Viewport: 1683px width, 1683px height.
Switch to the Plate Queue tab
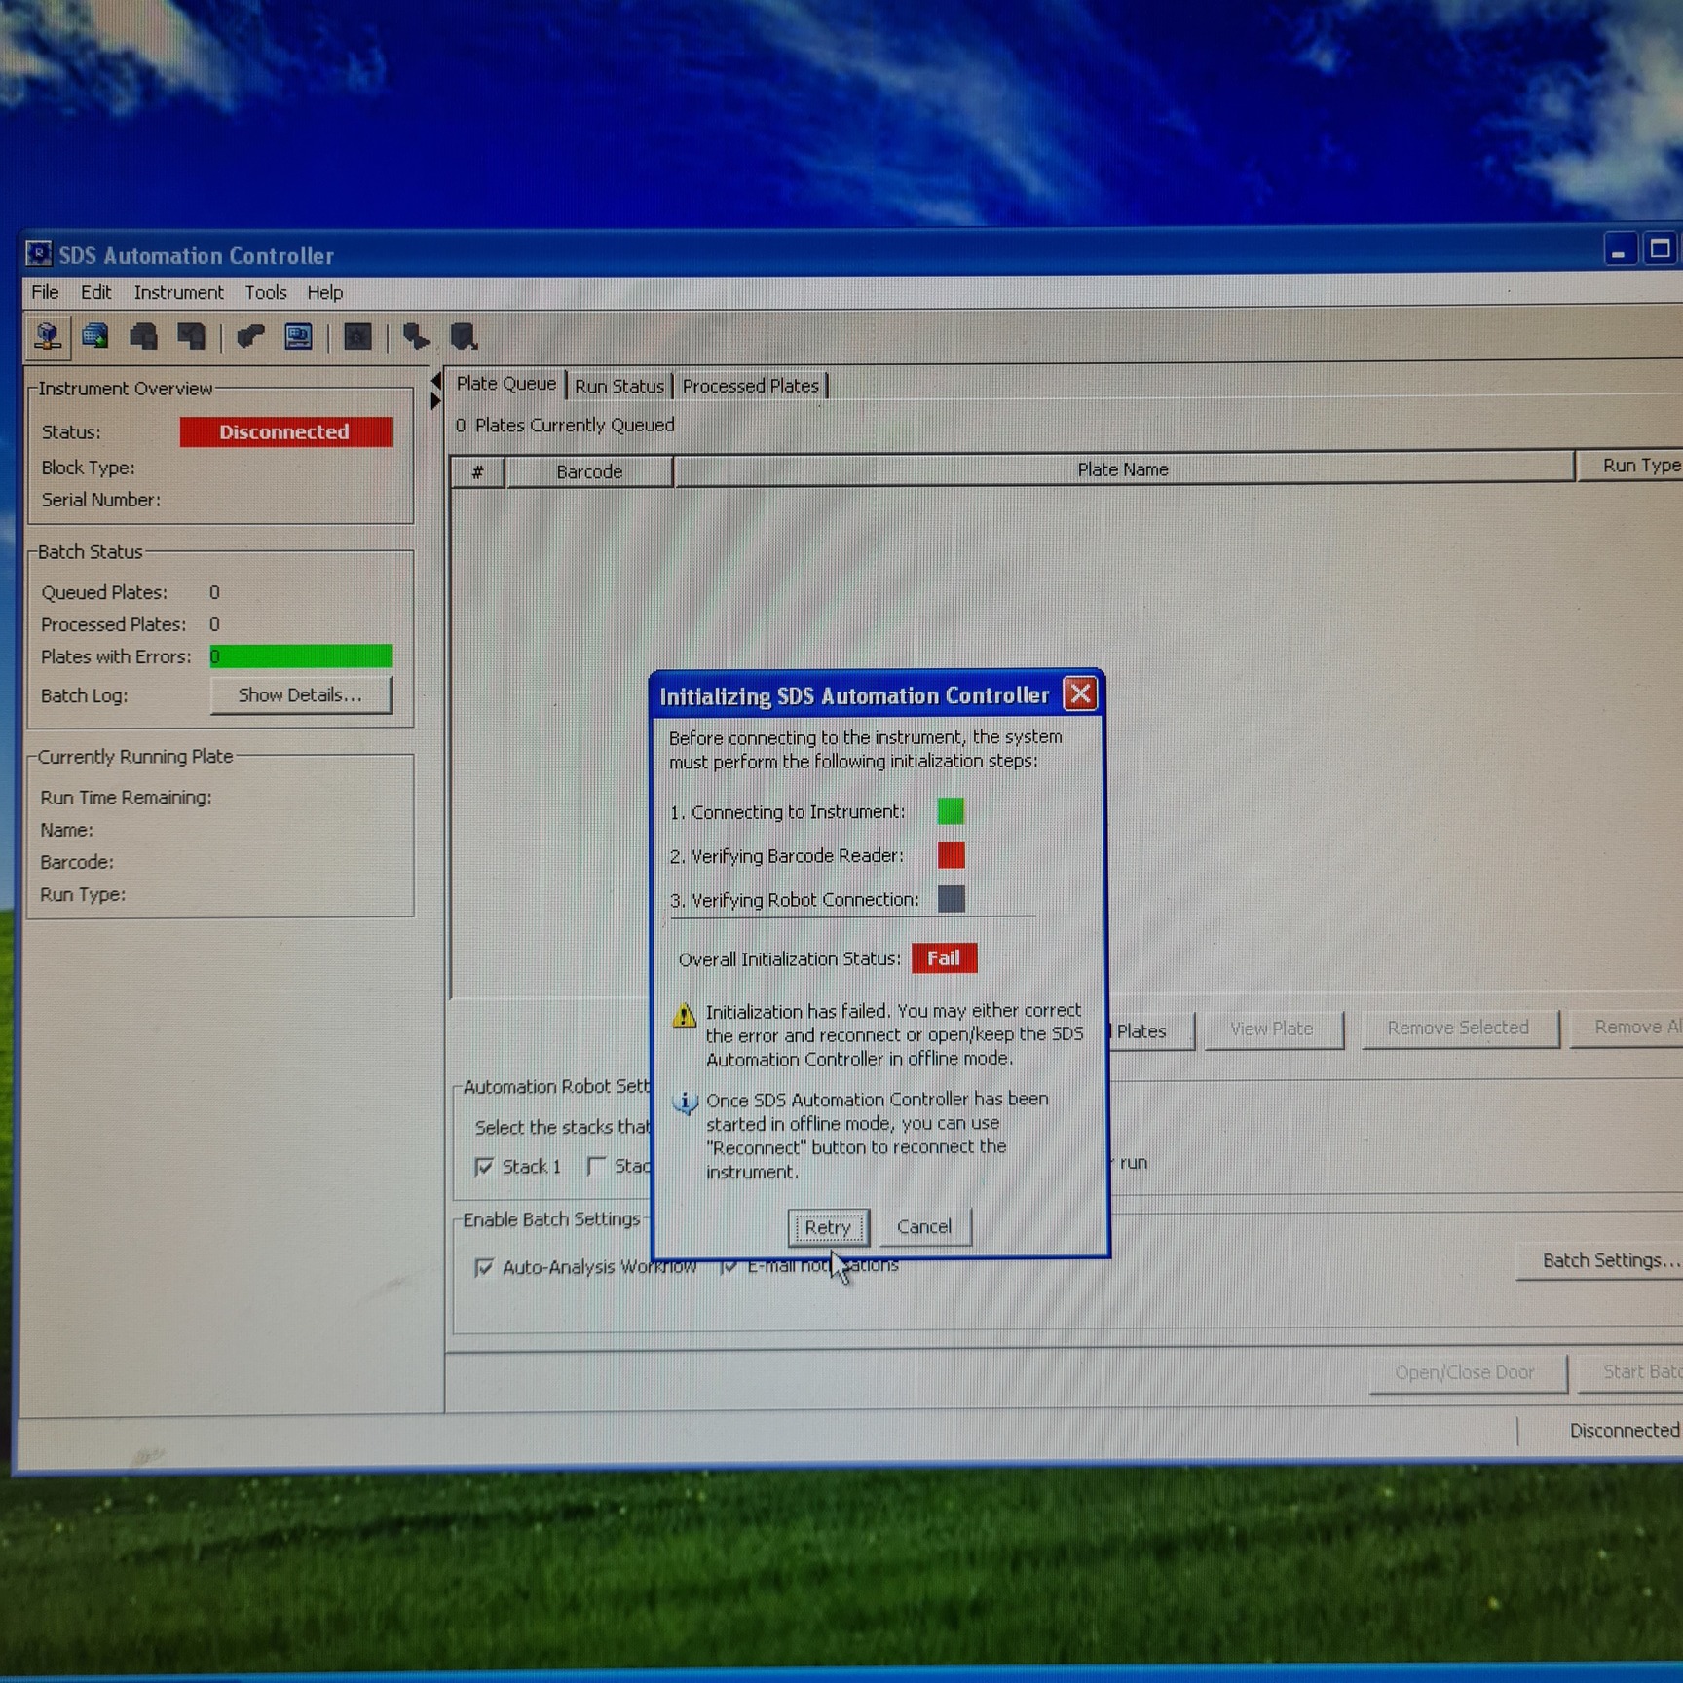(505, 384)
